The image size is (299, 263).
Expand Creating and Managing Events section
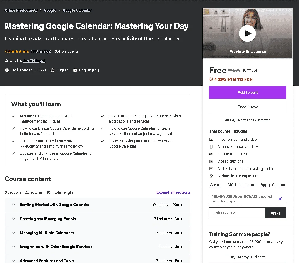click(x=97, y=219)
